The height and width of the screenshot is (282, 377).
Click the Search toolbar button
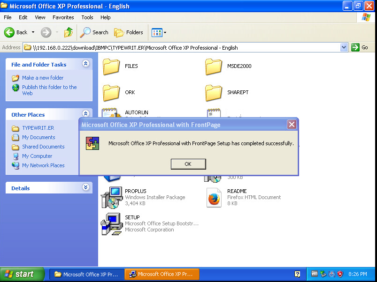[94, 32]
